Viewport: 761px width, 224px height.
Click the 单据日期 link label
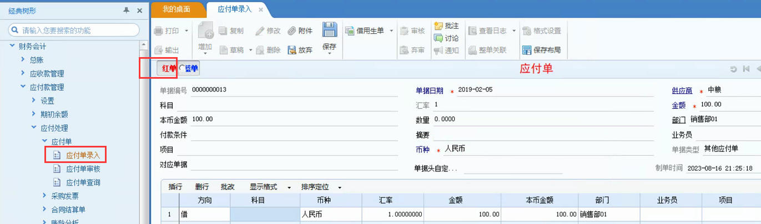430,91
